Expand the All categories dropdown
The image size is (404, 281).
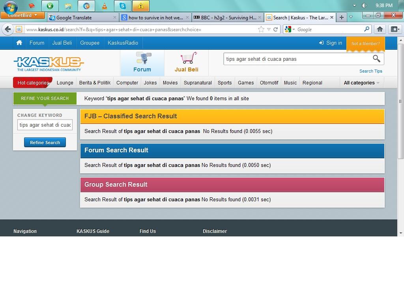[x=362, y=83]
